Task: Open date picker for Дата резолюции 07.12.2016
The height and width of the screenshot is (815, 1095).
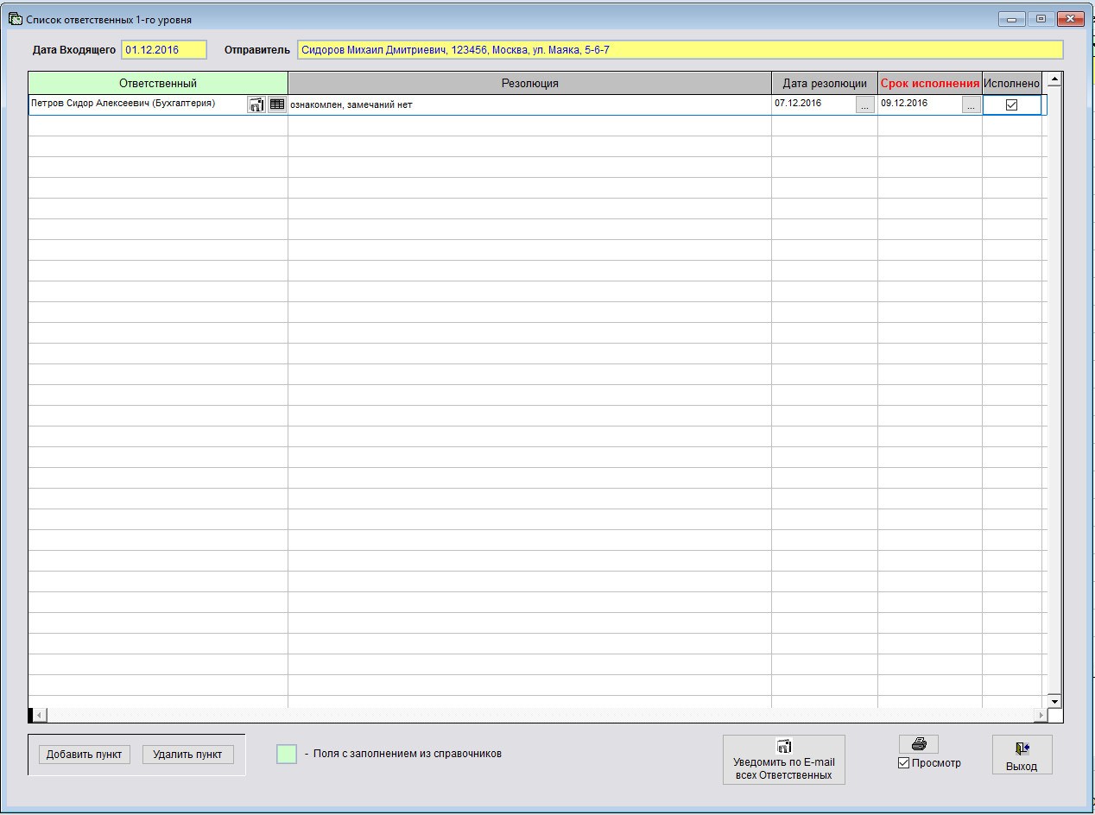Action: click(x=865, y=105)
